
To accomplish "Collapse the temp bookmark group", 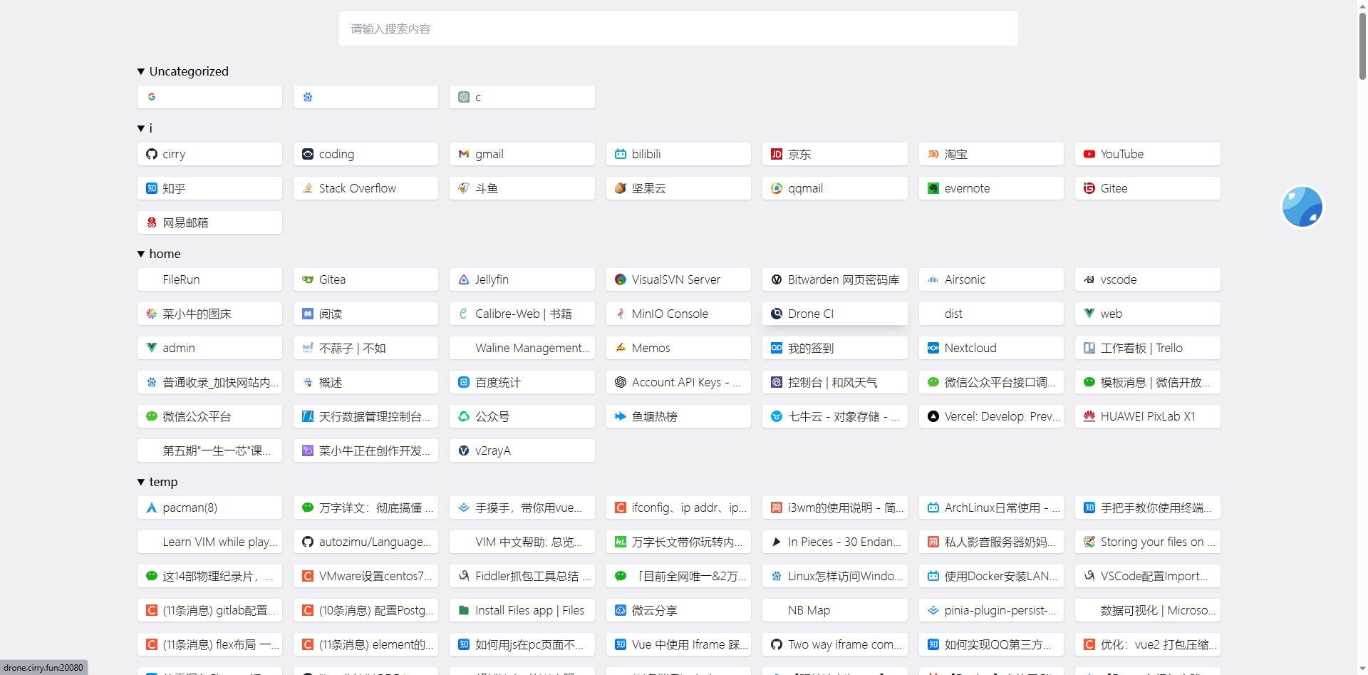I will (141, 482).
